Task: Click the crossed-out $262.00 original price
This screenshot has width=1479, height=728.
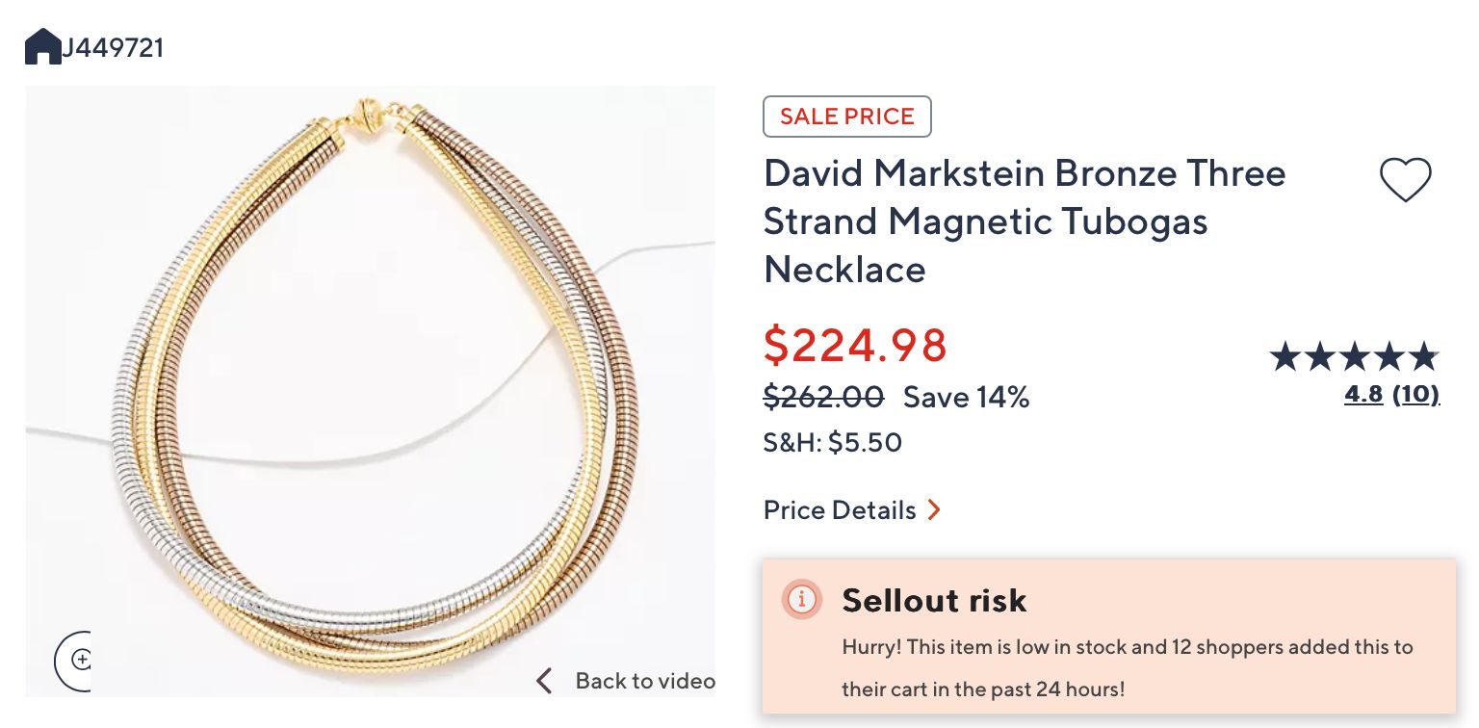Action: [823, 397]
